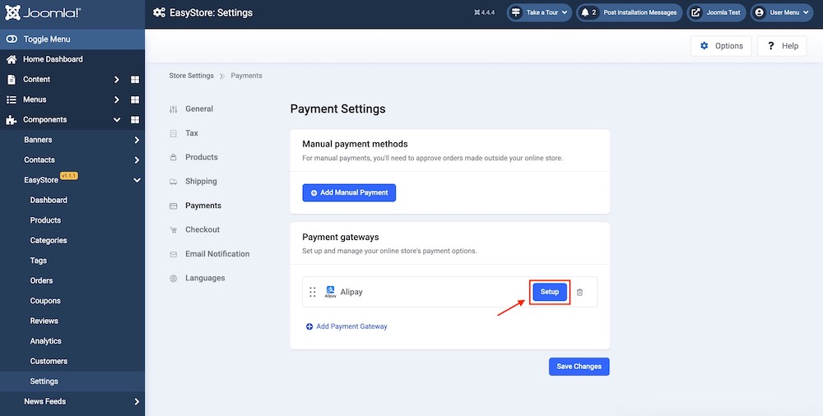This screenshot has width=823, height=416.
Task: Click the Joomla logo
Action: point(46,13)
